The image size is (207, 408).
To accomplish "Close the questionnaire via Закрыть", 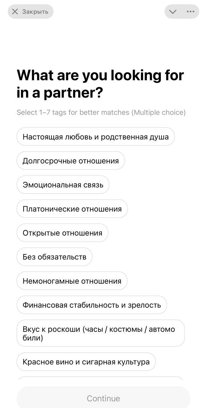I will tap(30, 11).
